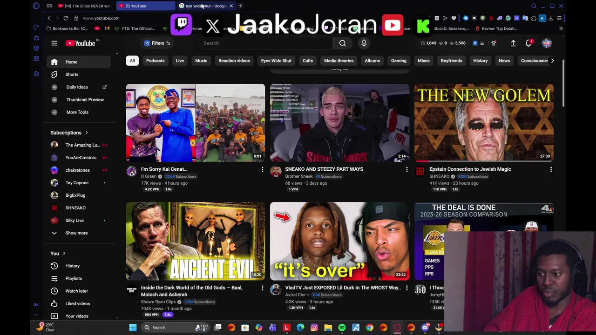
Task: Play the ANCIENT EVIL thumbnail video
Action: click(x=195, y=241)
